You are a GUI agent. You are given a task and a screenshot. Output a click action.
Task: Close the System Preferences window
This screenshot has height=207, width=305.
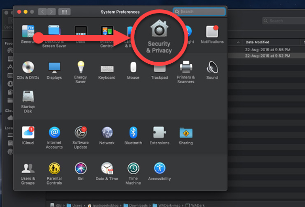(x=19, y=12)
